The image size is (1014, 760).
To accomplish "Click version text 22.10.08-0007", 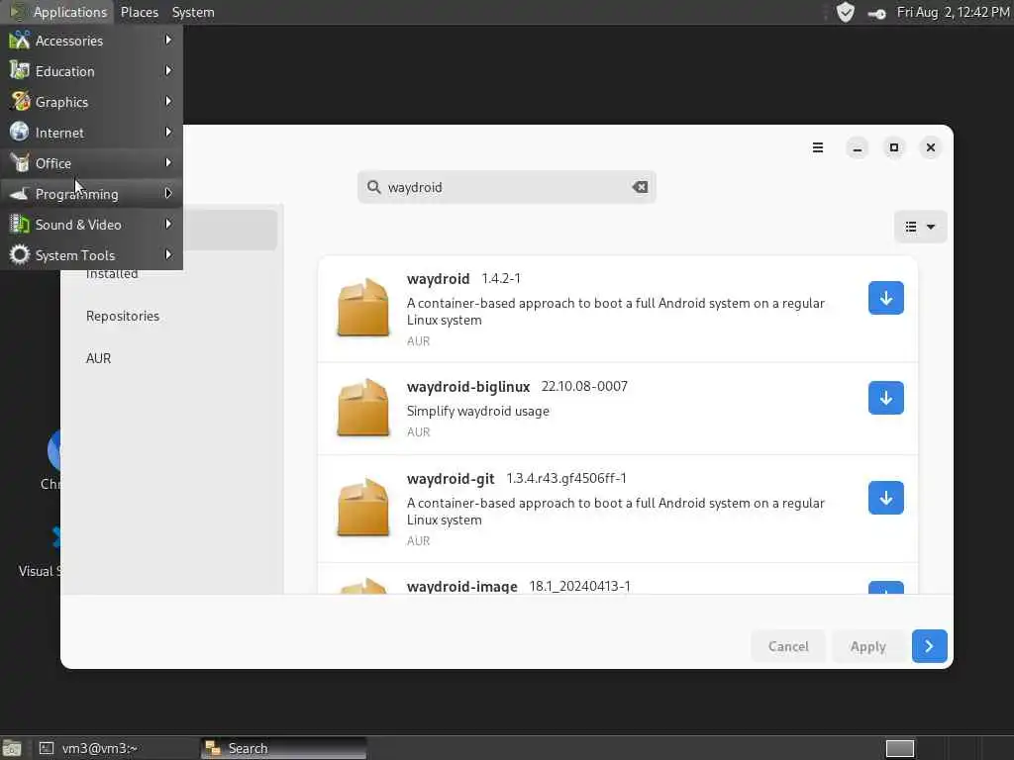I will (584, 387).
